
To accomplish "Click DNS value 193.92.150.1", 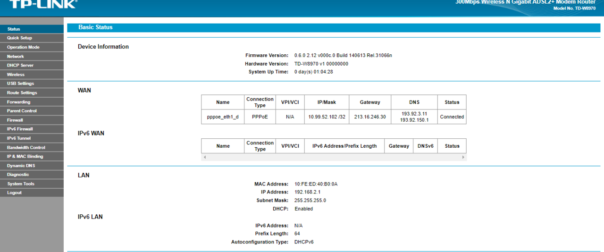I will point(414,120).
